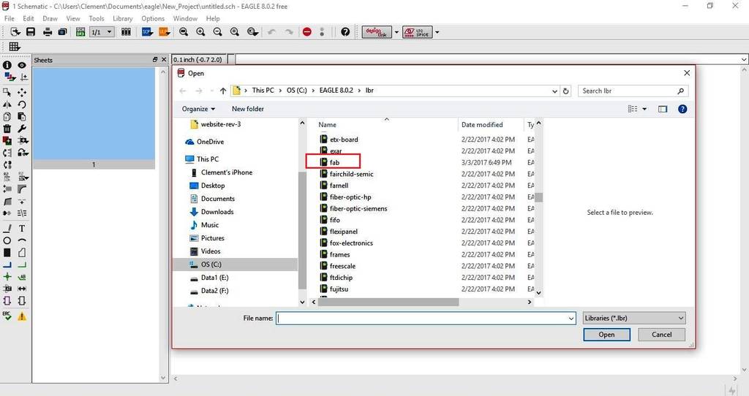Image resolution: width=749 pixels, height=396 pixels.
Task: Click the Open button in dialog
Action: [606, 335]
